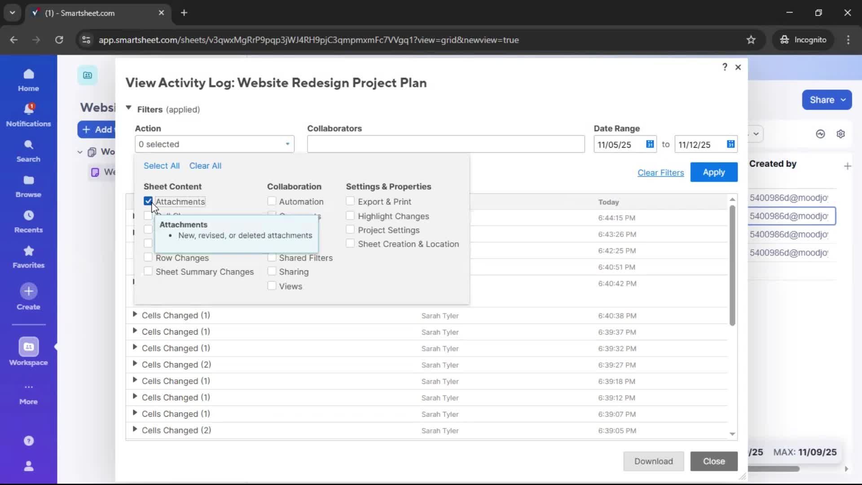Click the Apply button
The width and height of the screenshot is (862, 485).
point(713,172)
